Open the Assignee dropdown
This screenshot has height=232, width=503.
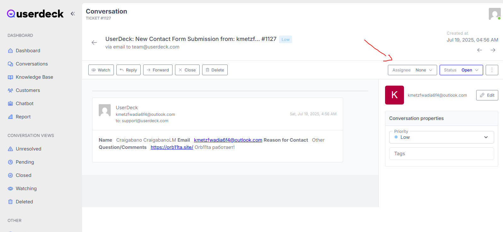coord(412,70)
